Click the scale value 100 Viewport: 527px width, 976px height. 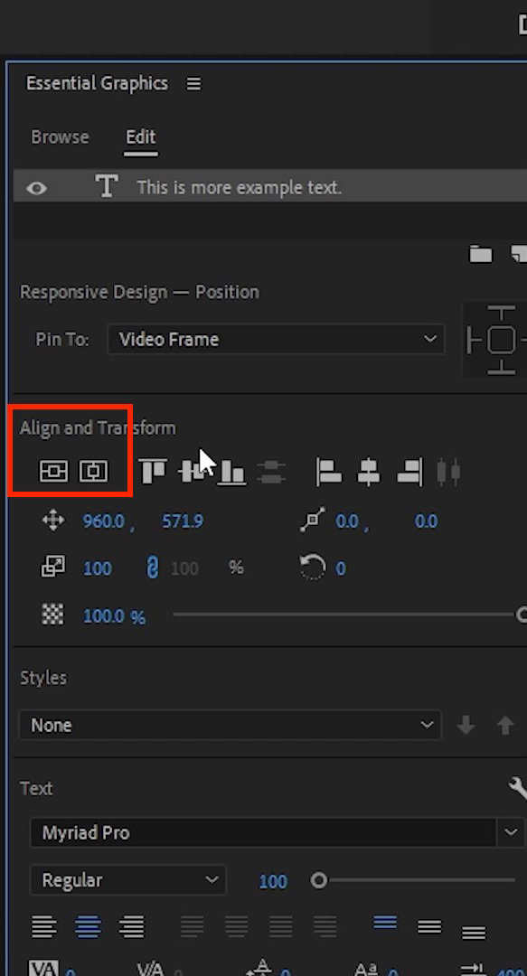tap(98, 568)
